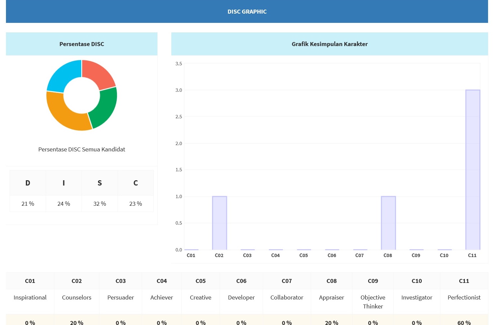The width and height of the screenshot is (497, 325).
Task: Click the 32 % value cell
Action: point(100,204)
